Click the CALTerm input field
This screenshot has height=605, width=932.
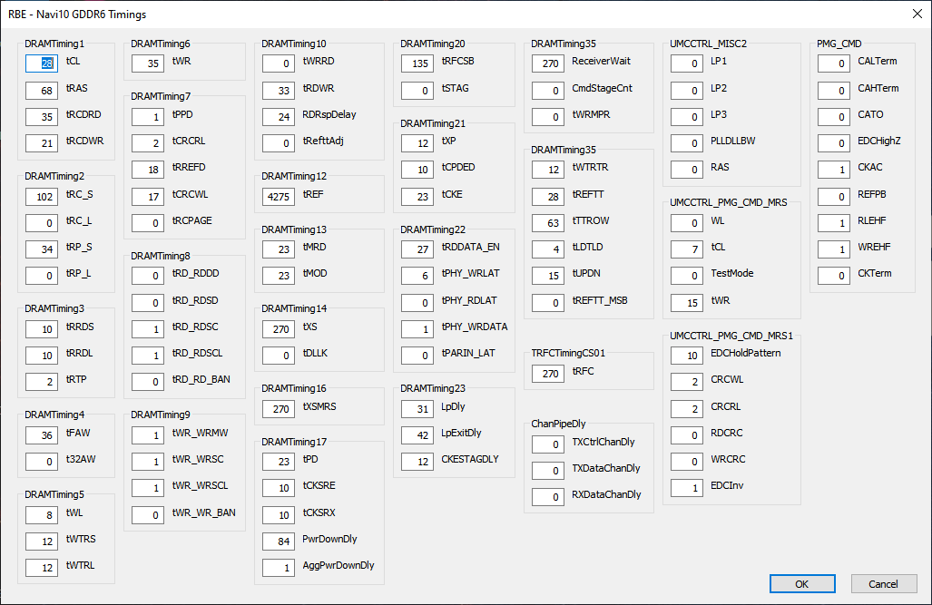(834, 63)
